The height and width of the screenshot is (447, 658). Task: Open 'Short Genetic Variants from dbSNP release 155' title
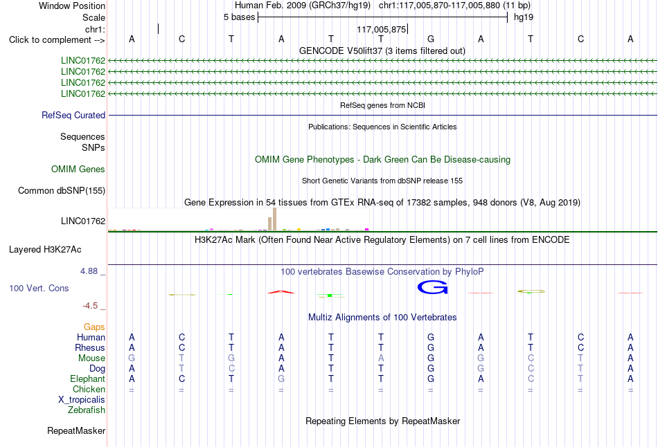[x=382, y=181]
